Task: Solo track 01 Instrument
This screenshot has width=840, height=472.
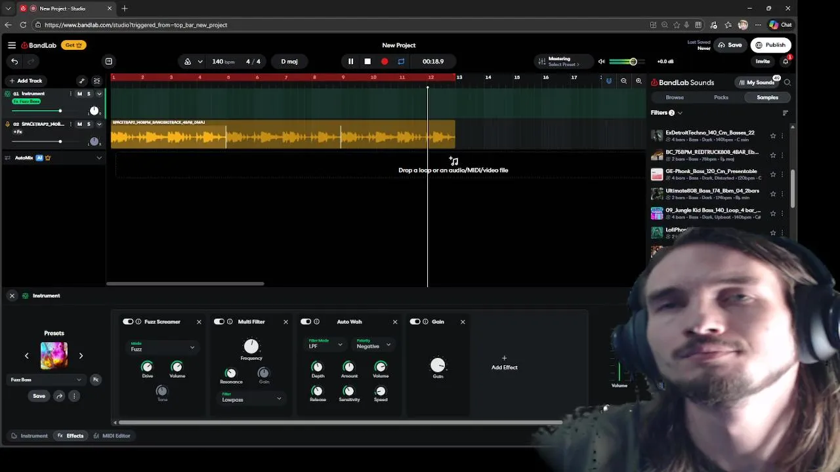Action: [x=89, y=94]
